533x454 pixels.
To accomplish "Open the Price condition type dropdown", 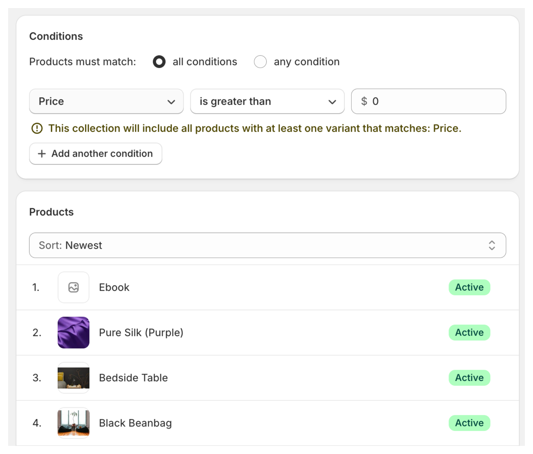I will point(106,101).
